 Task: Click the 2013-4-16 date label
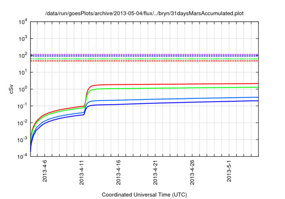118,172
